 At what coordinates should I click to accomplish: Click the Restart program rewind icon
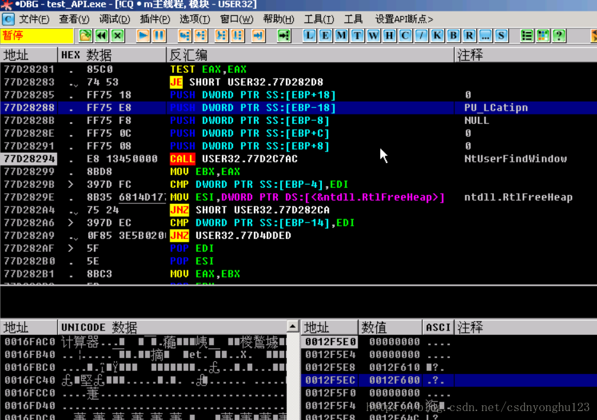[102, 36]
